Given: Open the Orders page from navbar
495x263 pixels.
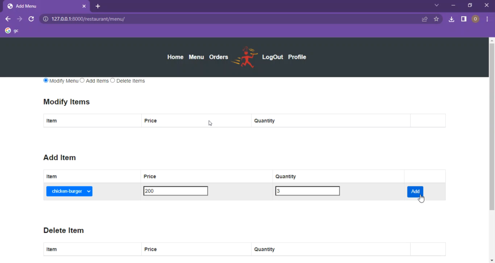Looking at the screenshot, I should pyautogui.click(x=218, y=57).
